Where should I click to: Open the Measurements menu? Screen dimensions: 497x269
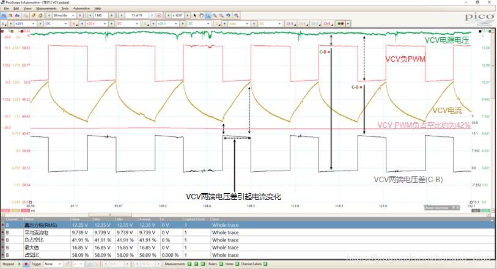click(x=46, y=9)
